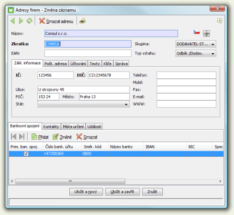
Task: Select Kontakty tab
Action: pyautogui.click(x=51, y=126)
